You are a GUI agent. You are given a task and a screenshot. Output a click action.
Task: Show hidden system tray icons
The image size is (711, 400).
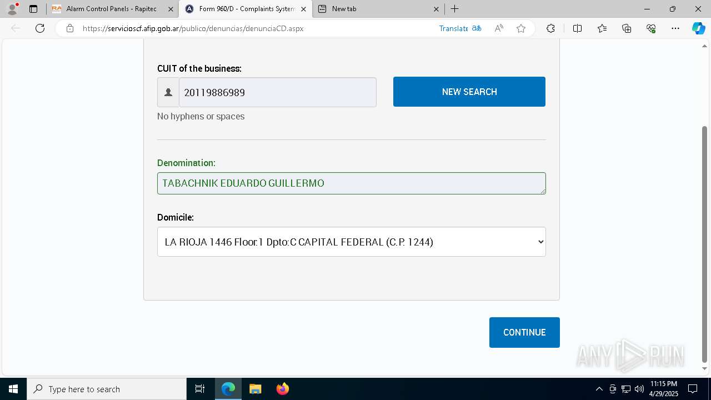(599, 389)
